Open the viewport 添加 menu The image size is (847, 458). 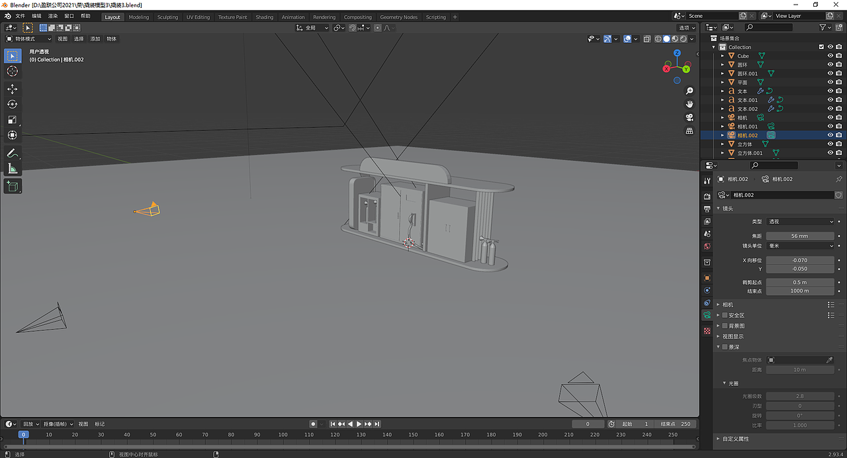click(x=95, y=39)
